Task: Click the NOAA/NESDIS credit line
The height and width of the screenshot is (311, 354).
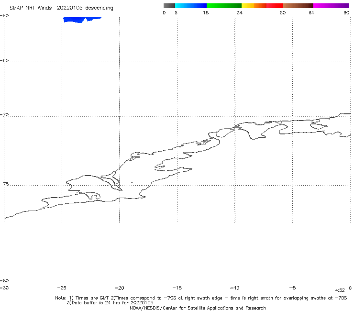Action: (x=198, y=308)
